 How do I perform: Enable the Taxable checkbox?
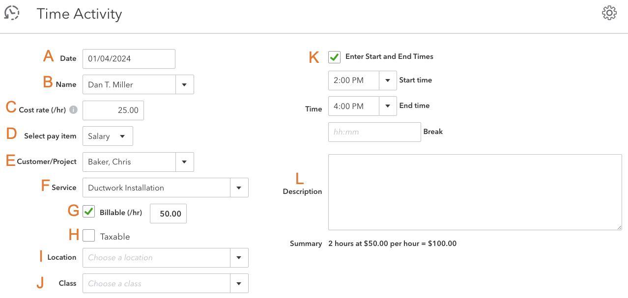pos(89,236)
